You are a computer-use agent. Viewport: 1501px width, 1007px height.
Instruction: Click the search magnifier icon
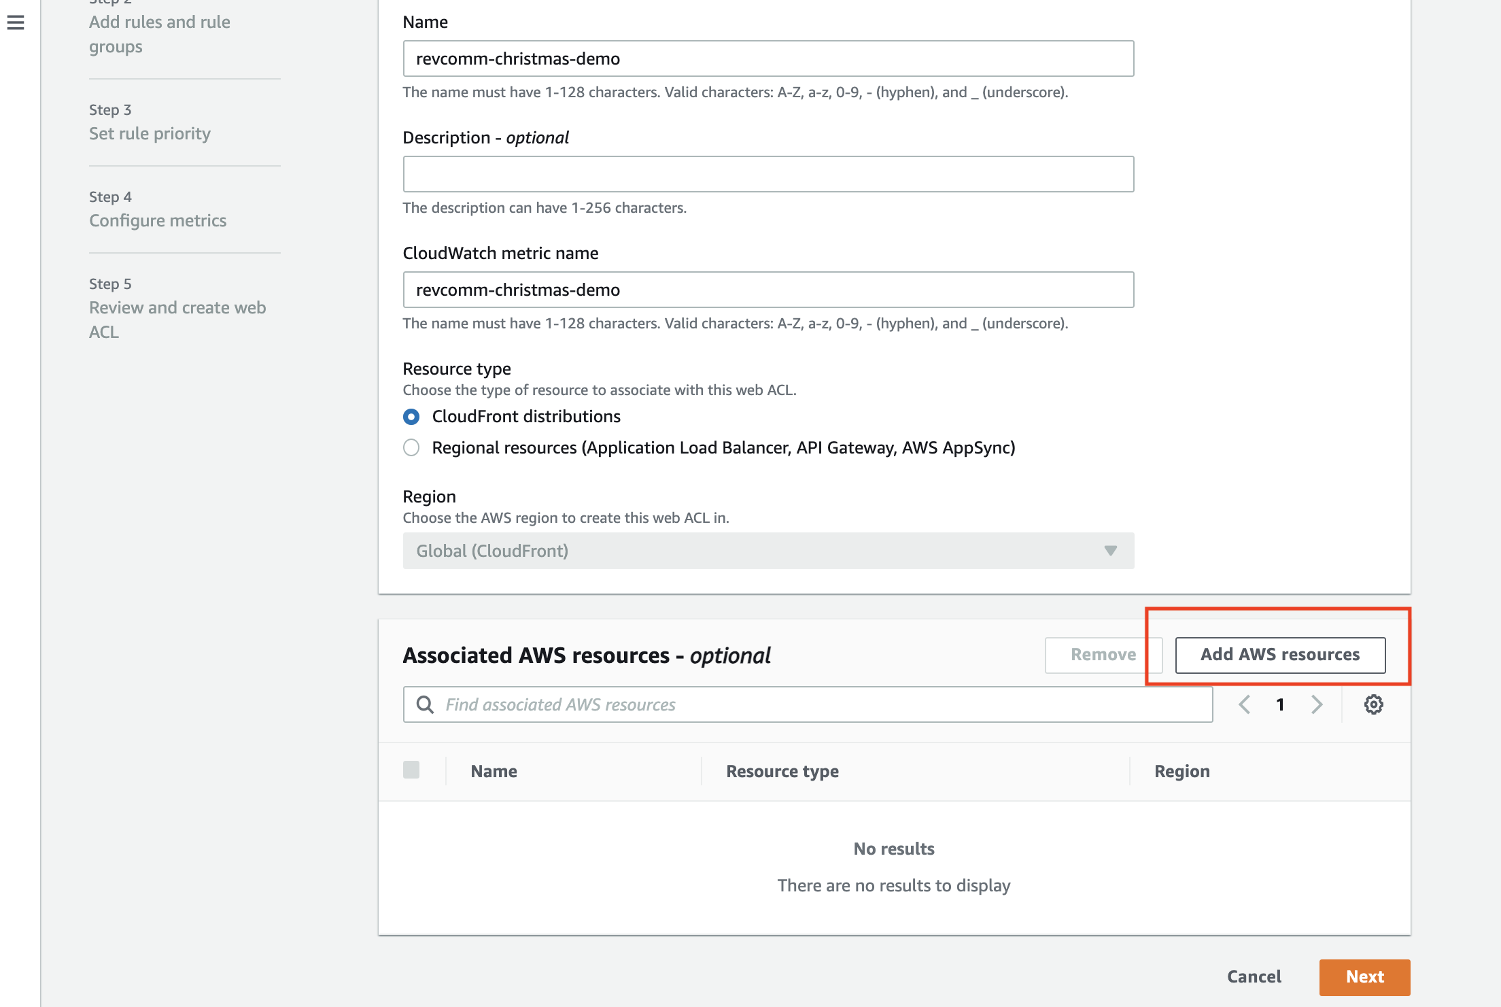point(425,704)
